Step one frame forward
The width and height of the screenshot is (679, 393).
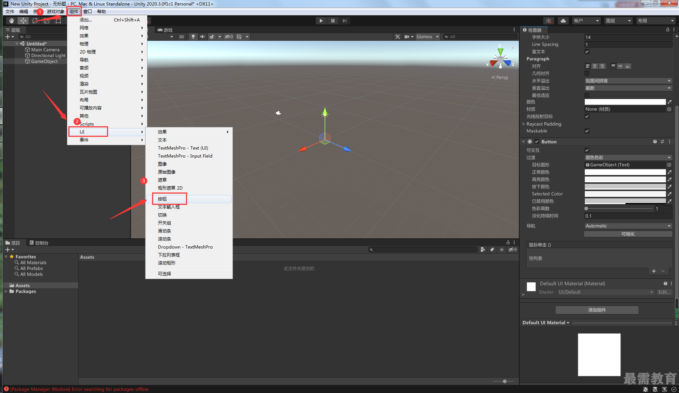pyautogui.click(x=344, y=21)
